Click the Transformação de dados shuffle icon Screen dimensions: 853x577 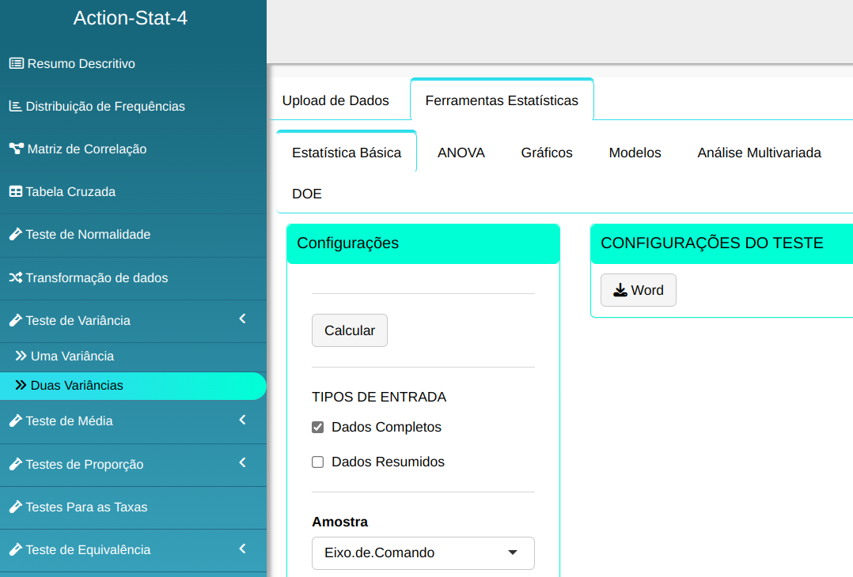(15, 277)
